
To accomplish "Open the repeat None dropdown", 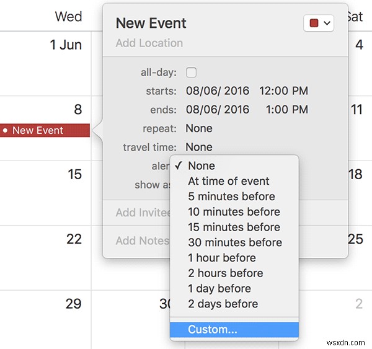I will [199, 128].
